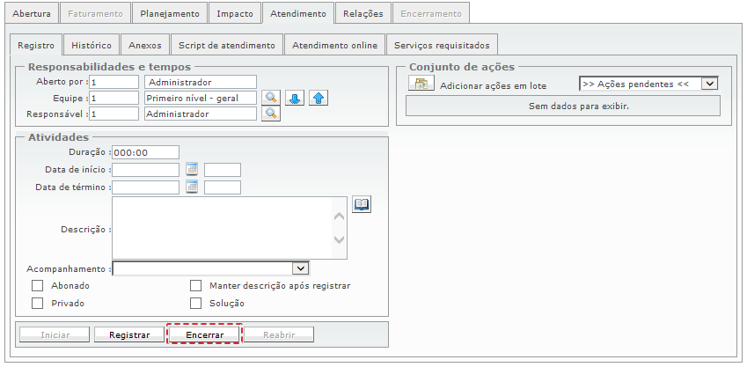Screen dimensions: 747x367
Task: Select the Atendimento tab
Action: point(298,14)
